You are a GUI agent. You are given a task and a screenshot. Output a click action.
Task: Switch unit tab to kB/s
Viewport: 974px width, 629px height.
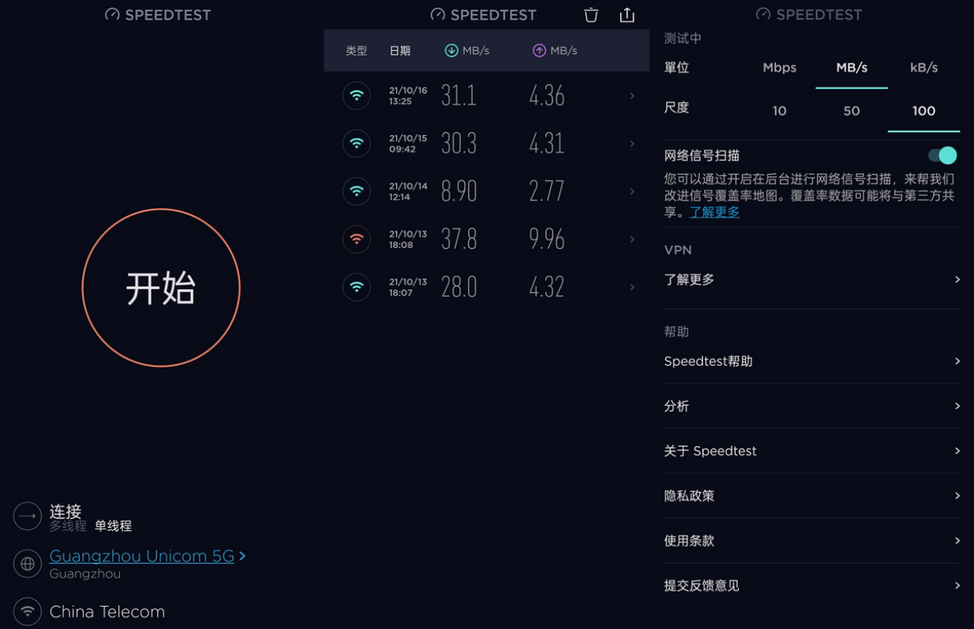(923, 68)
